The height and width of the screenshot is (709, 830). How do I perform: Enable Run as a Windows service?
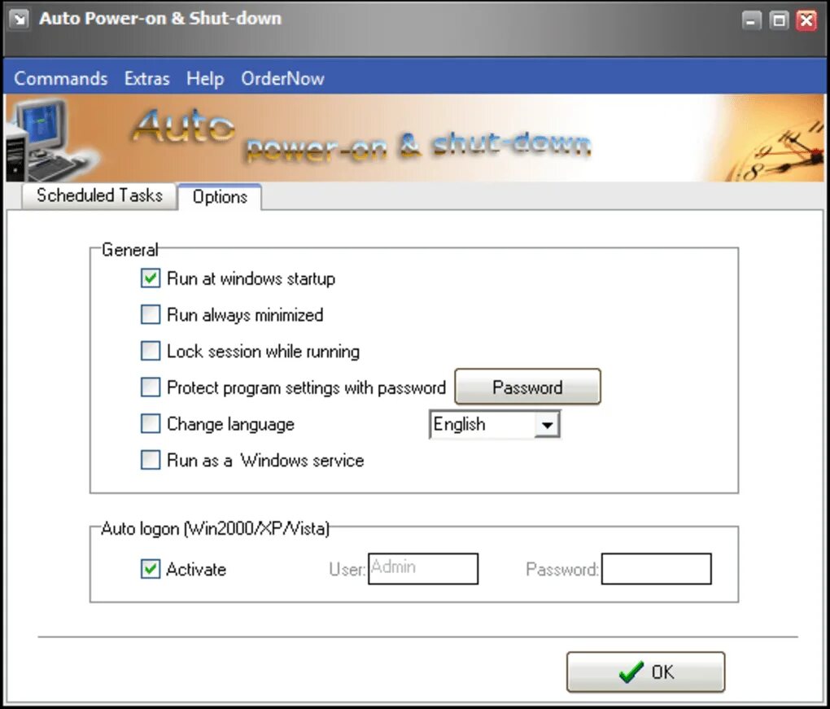point(151,460)
